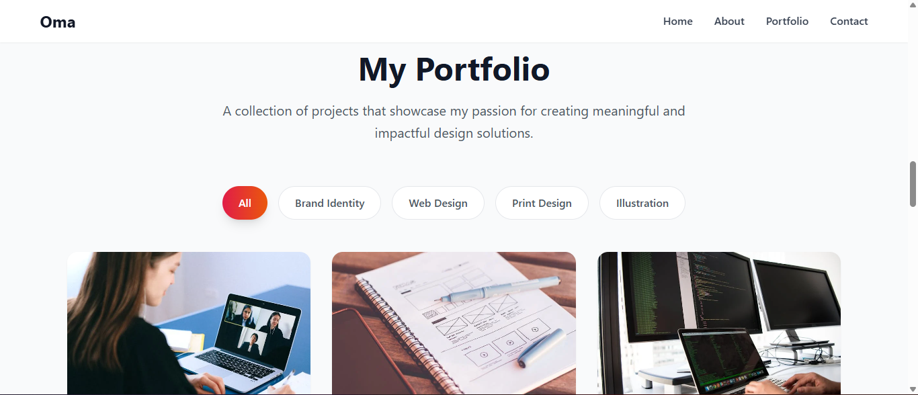Select Portfolio in the navigation bar

[787, 21]
